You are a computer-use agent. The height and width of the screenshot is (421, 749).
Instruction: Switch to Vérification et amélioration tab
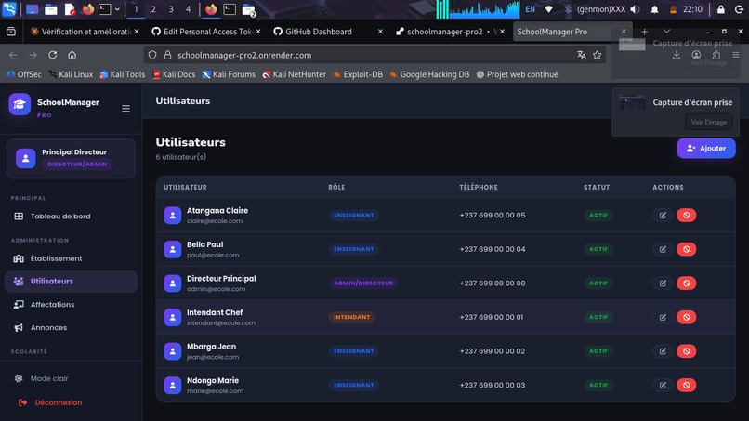[x=84, y=32]
